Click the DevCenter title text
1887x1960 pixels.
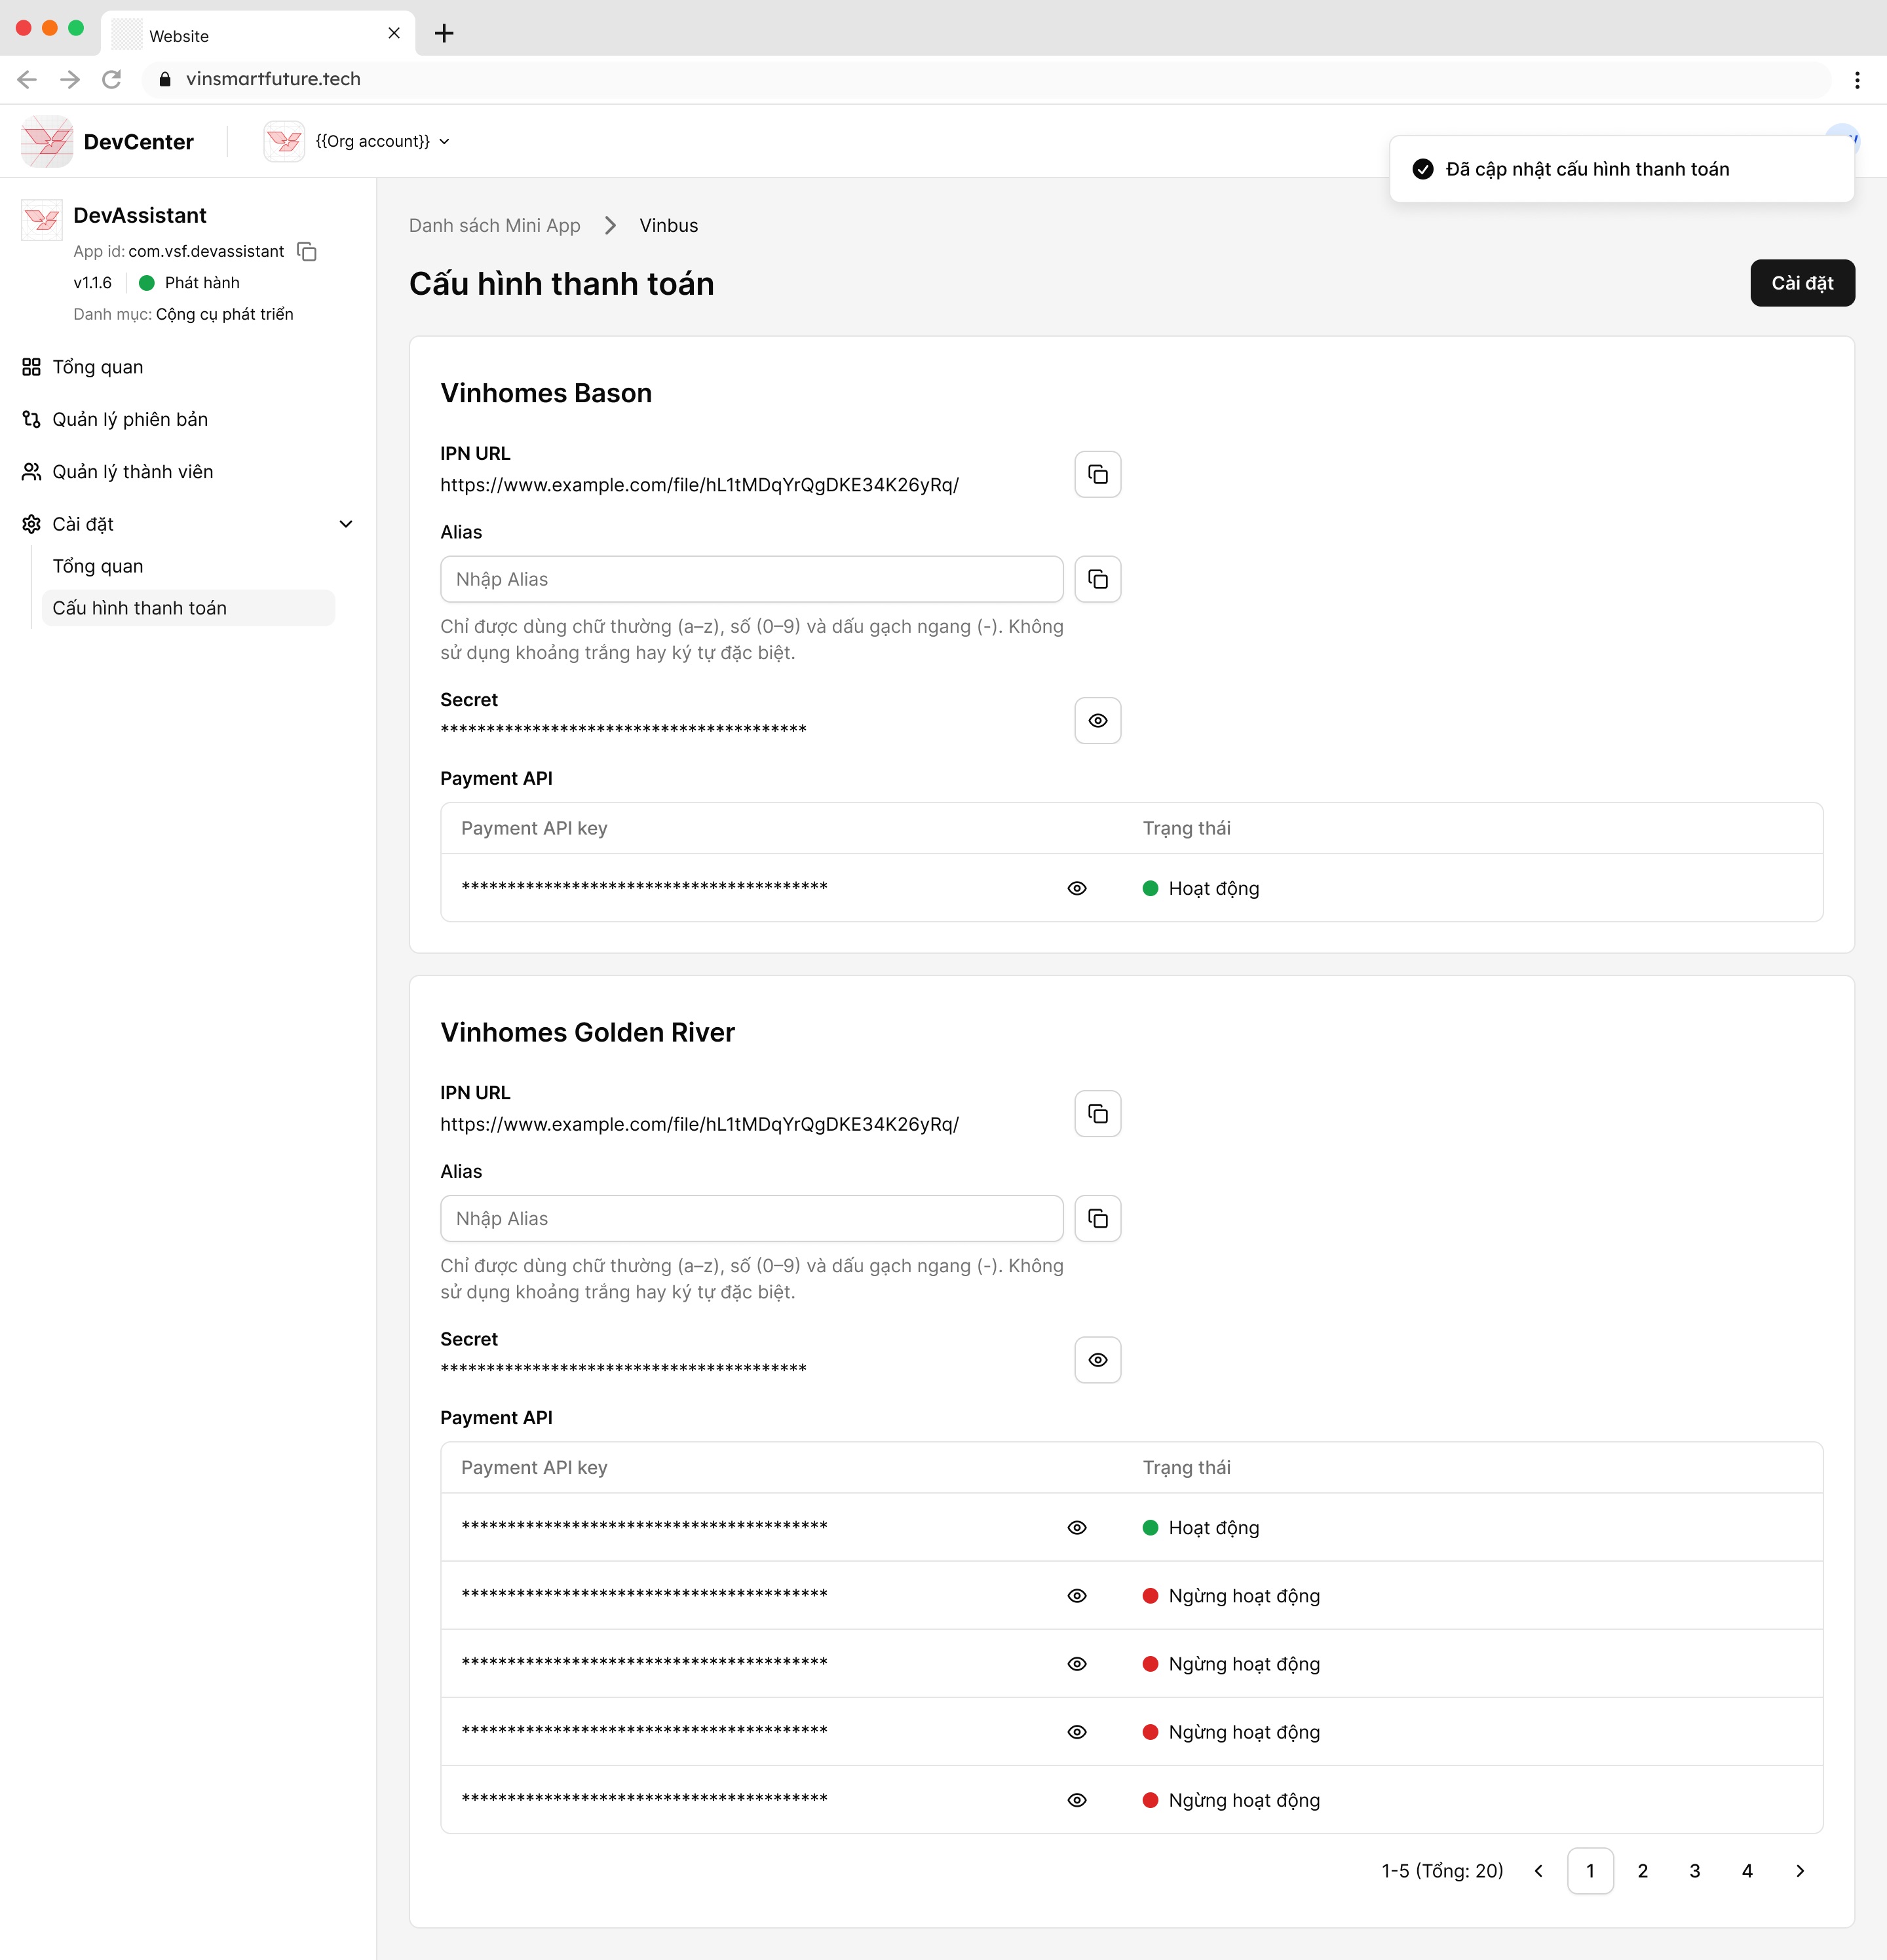(x=139, y=142)
